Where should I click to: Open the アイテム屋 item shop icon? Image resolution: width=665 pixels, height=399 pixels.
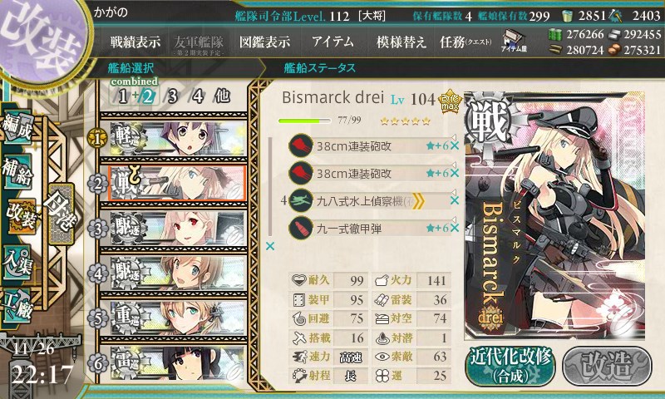(x=513, y=41)
